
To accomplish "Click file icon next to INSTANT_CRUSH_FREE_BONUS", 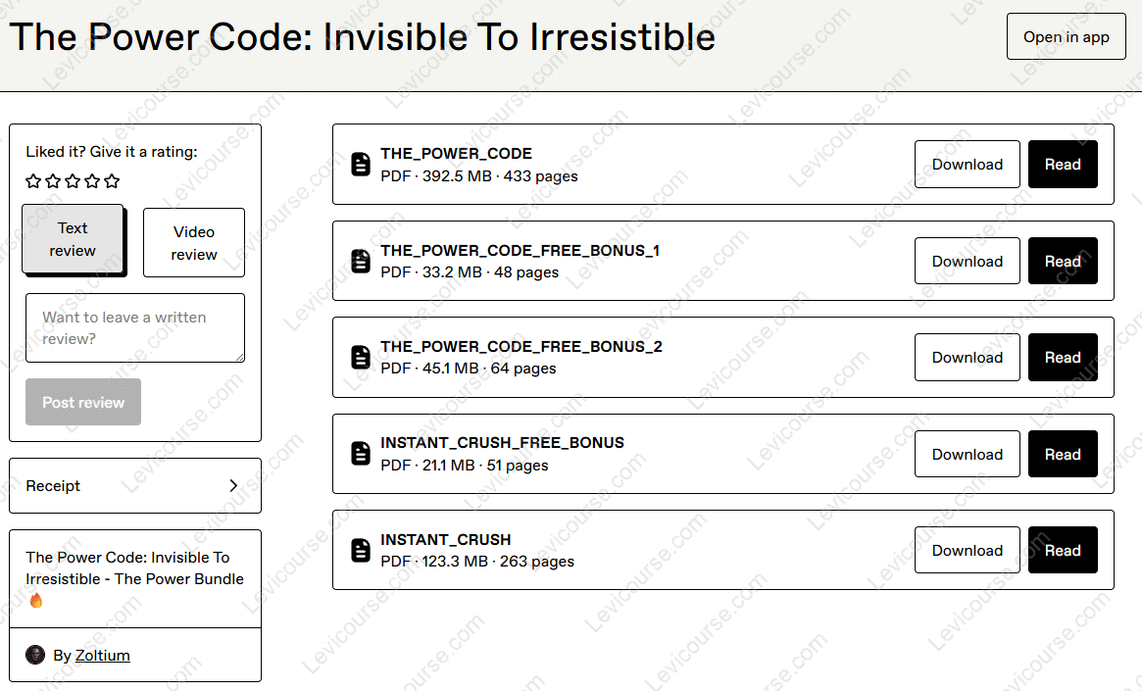I will click(x=360, y=453).
